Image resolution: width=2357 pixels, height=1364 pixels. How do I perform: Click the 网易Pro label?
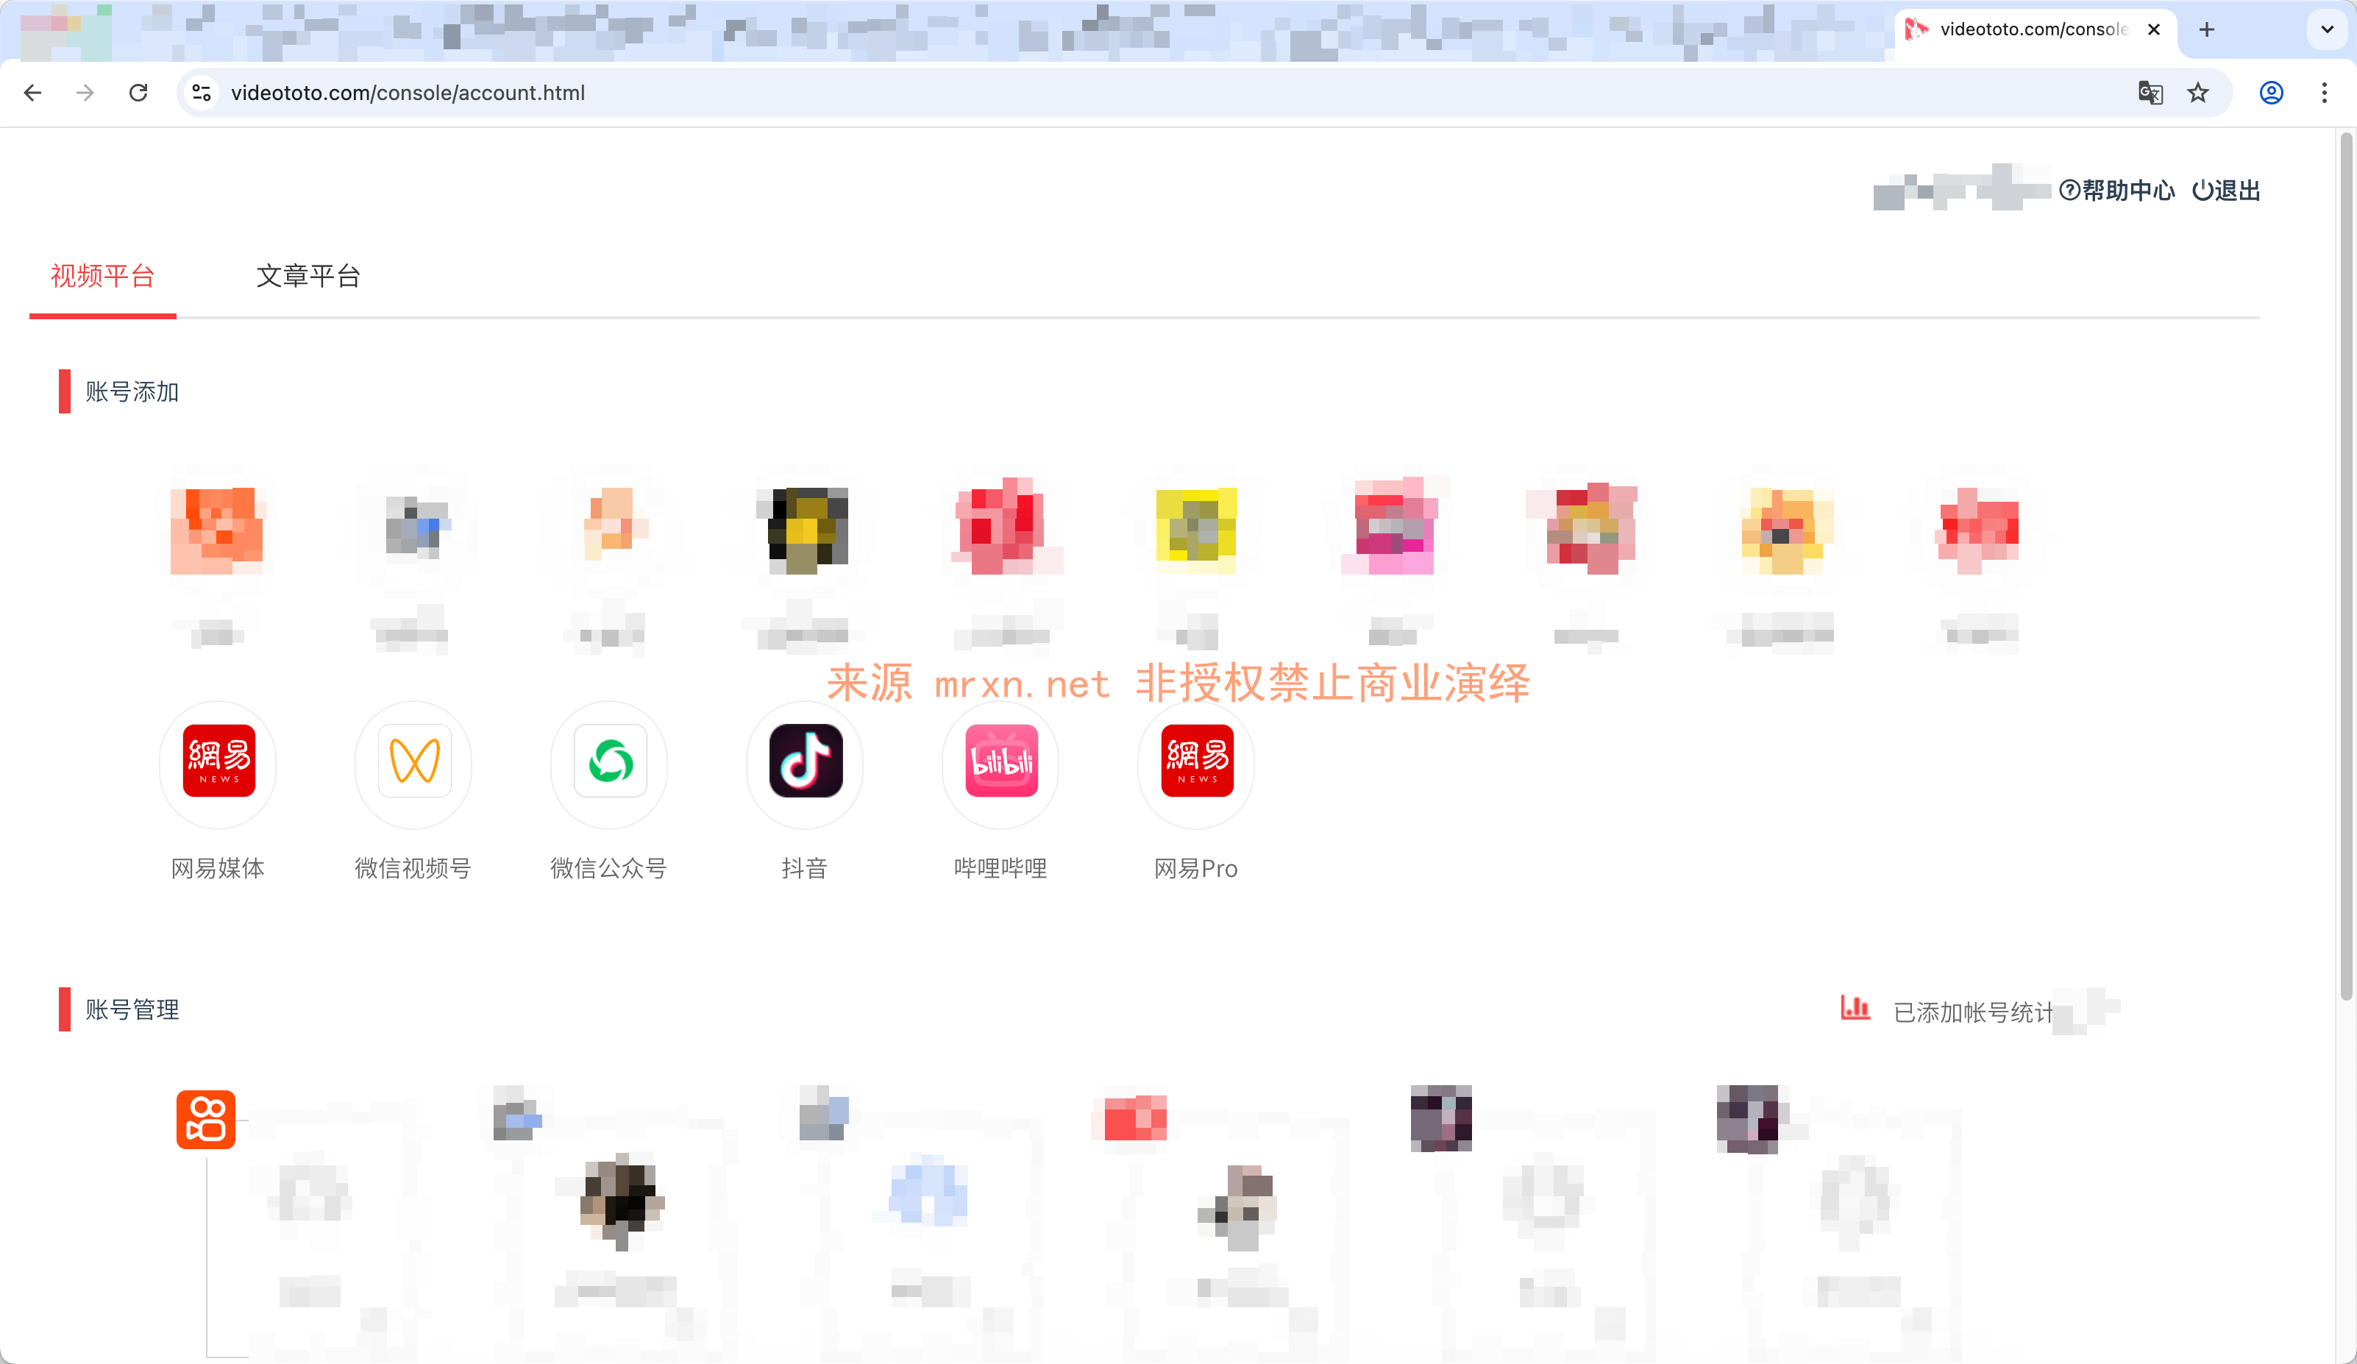[1196, 868]
